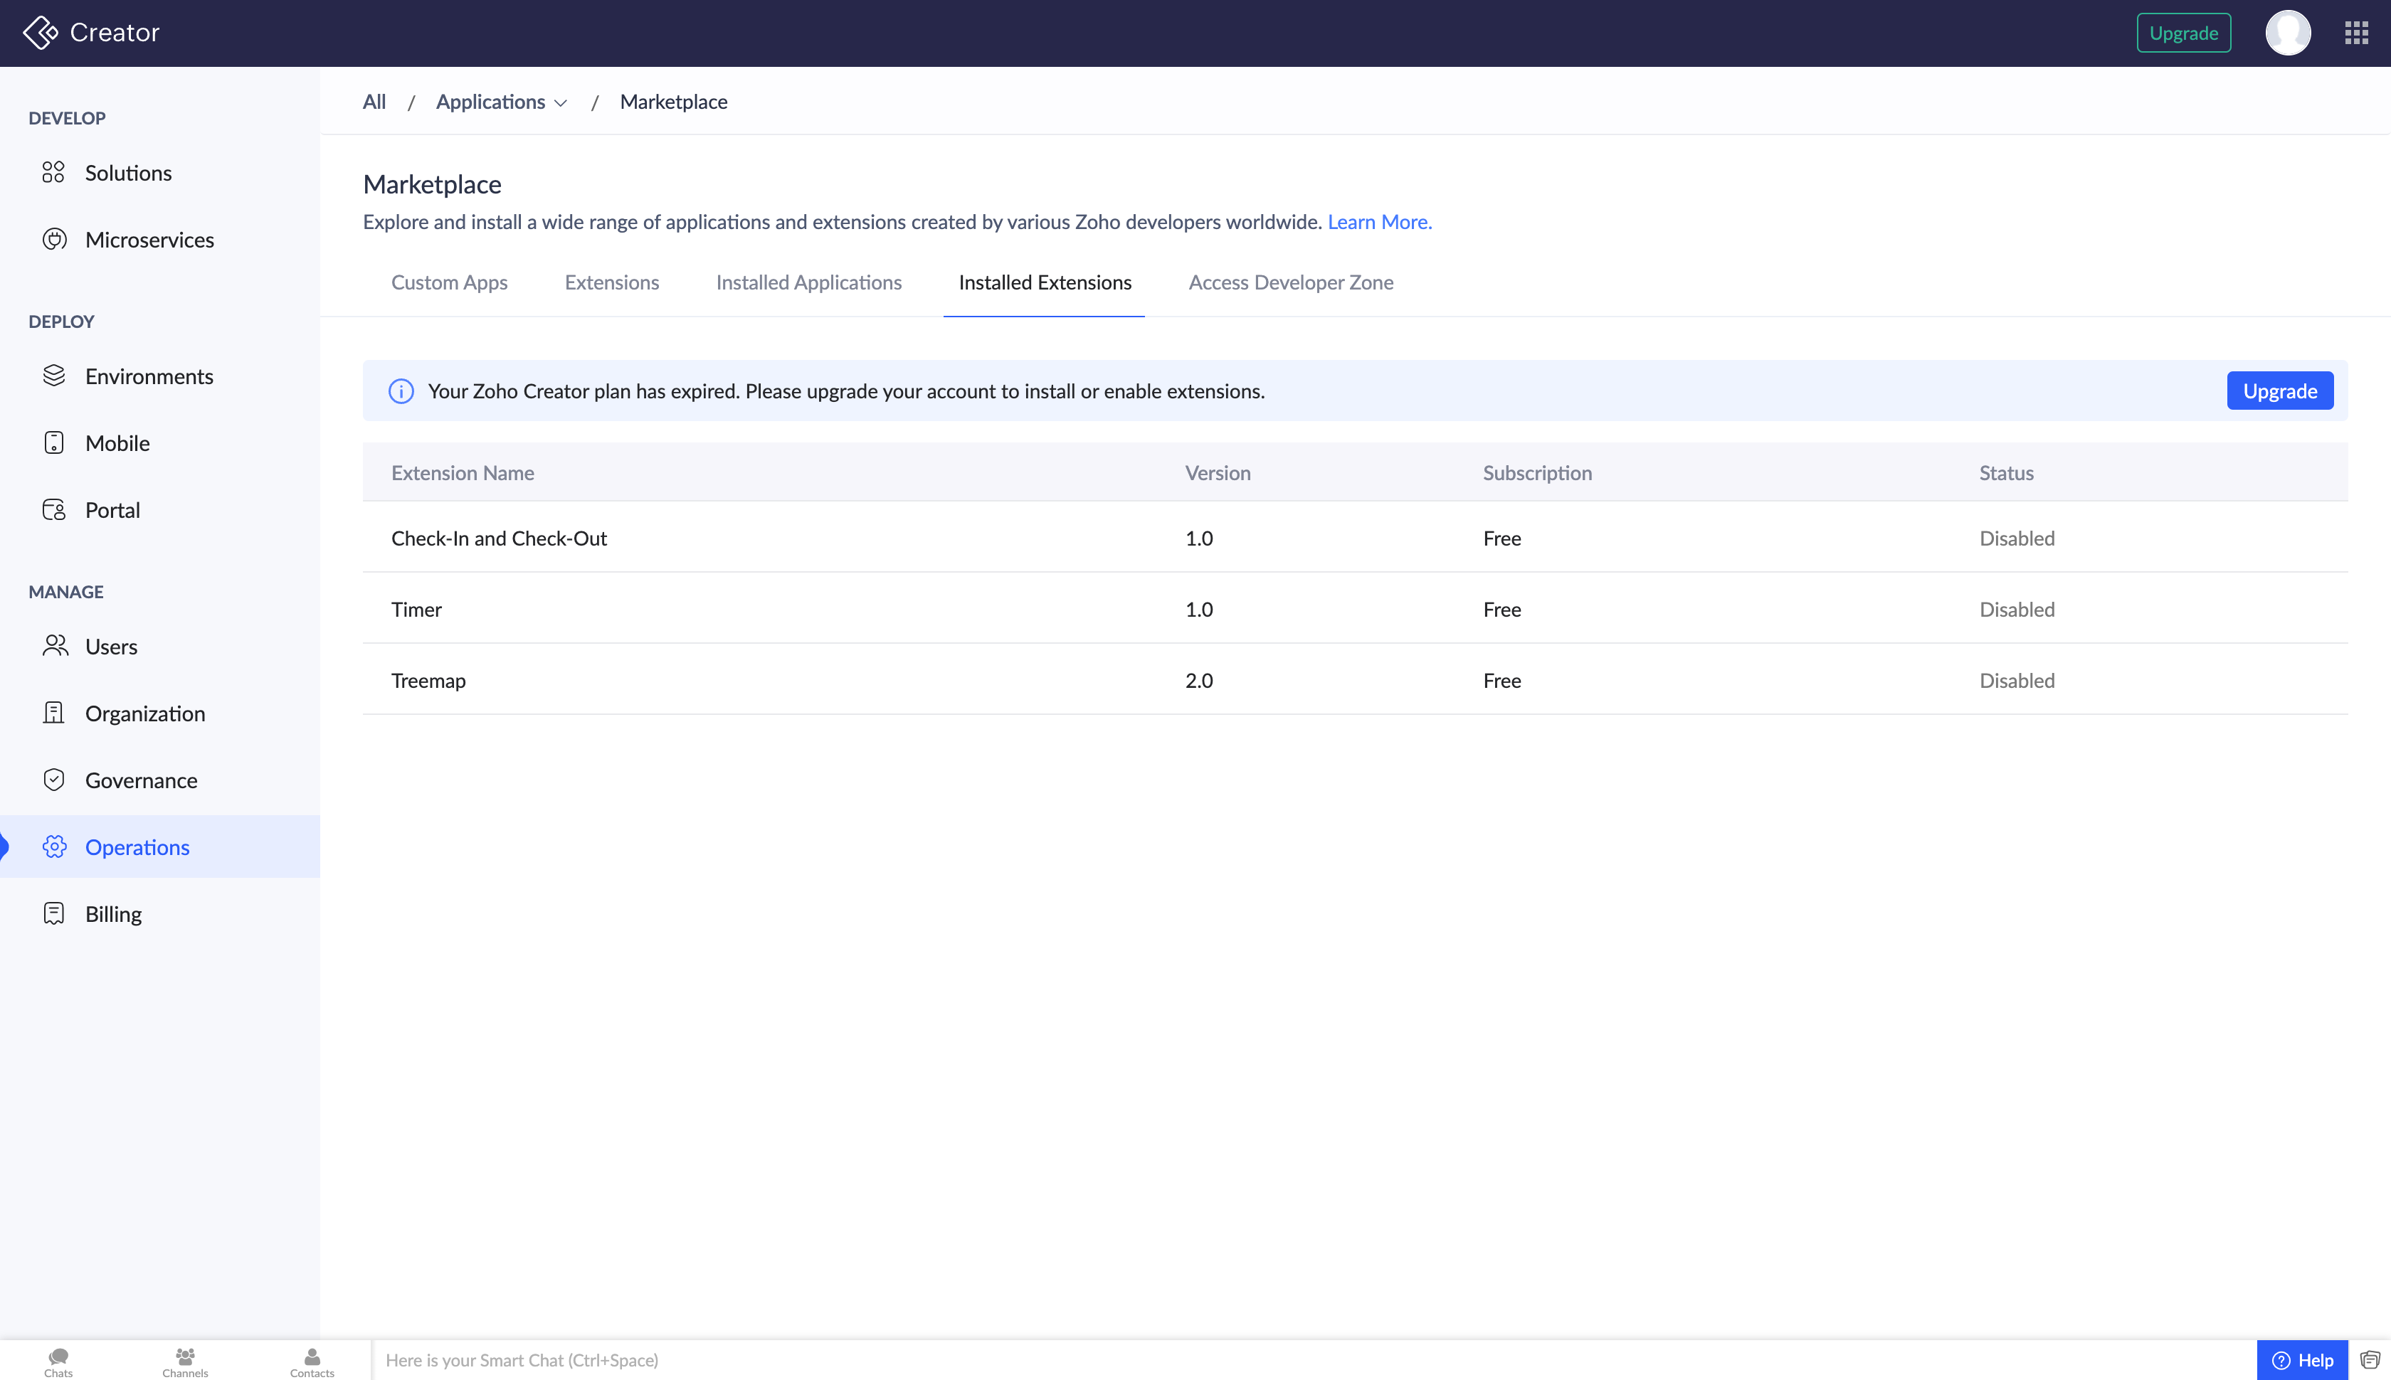Open the Access Developer Zone tab
2391x1380 pixels.
point(1290,282)
